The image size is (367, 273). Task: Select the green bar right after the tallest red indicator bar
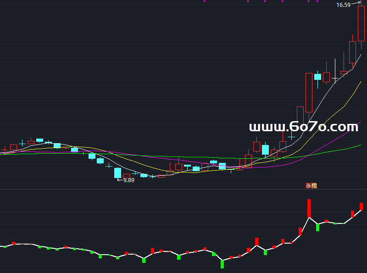[x=317, y=227]
